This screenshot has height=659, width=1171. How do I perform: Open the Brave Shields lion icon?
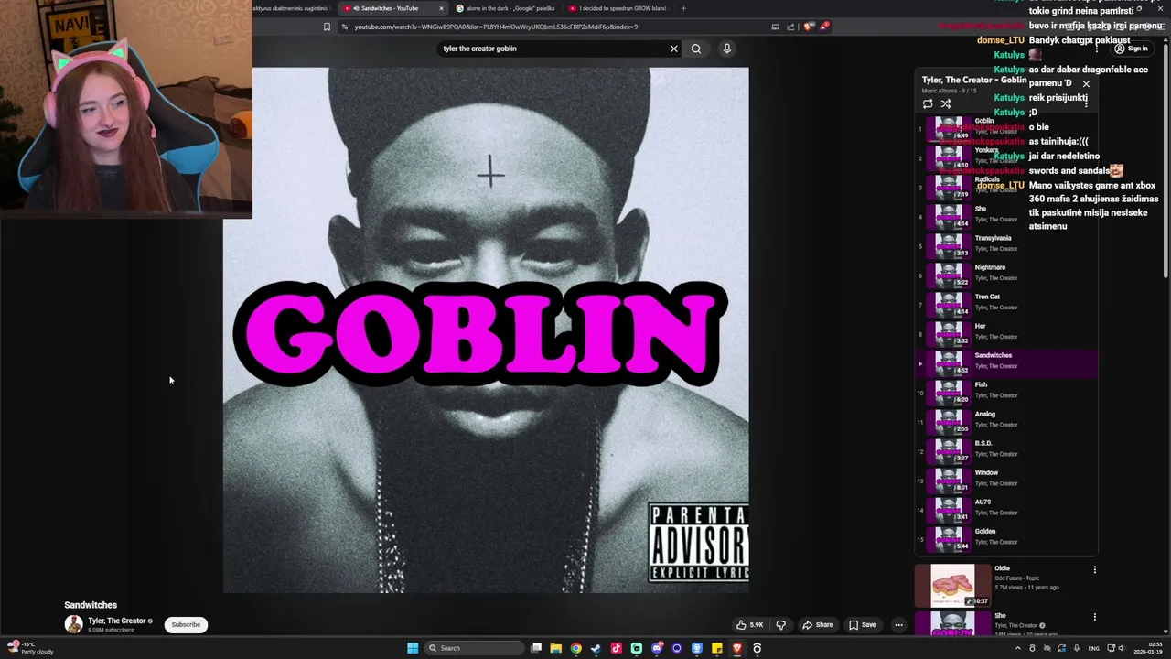[810, 27]
